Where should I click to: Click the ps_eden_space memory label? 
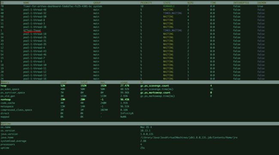[x=10, y=89]
